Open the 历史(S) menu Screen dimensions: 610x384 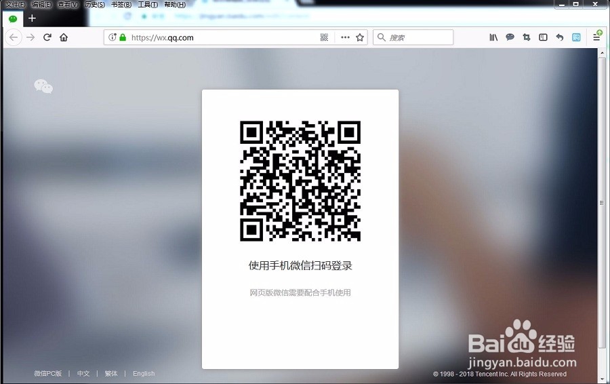(x=94, y=5)
